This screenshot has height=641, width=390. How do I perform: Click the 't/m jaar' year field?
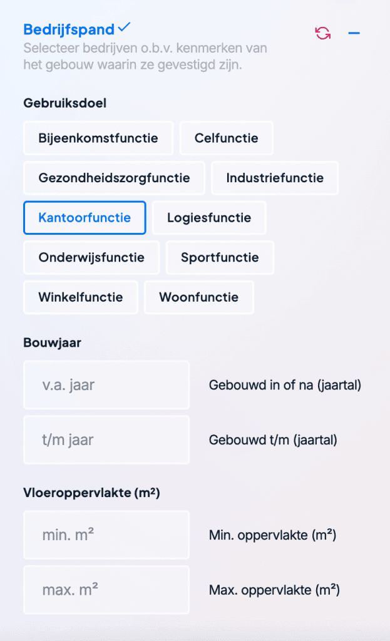click(x=106, y=440)
